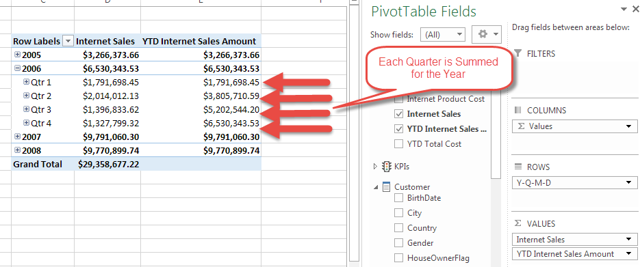
Task: Select the Grand Total Internet Sales cell
Action: click(x=107, y=164)
